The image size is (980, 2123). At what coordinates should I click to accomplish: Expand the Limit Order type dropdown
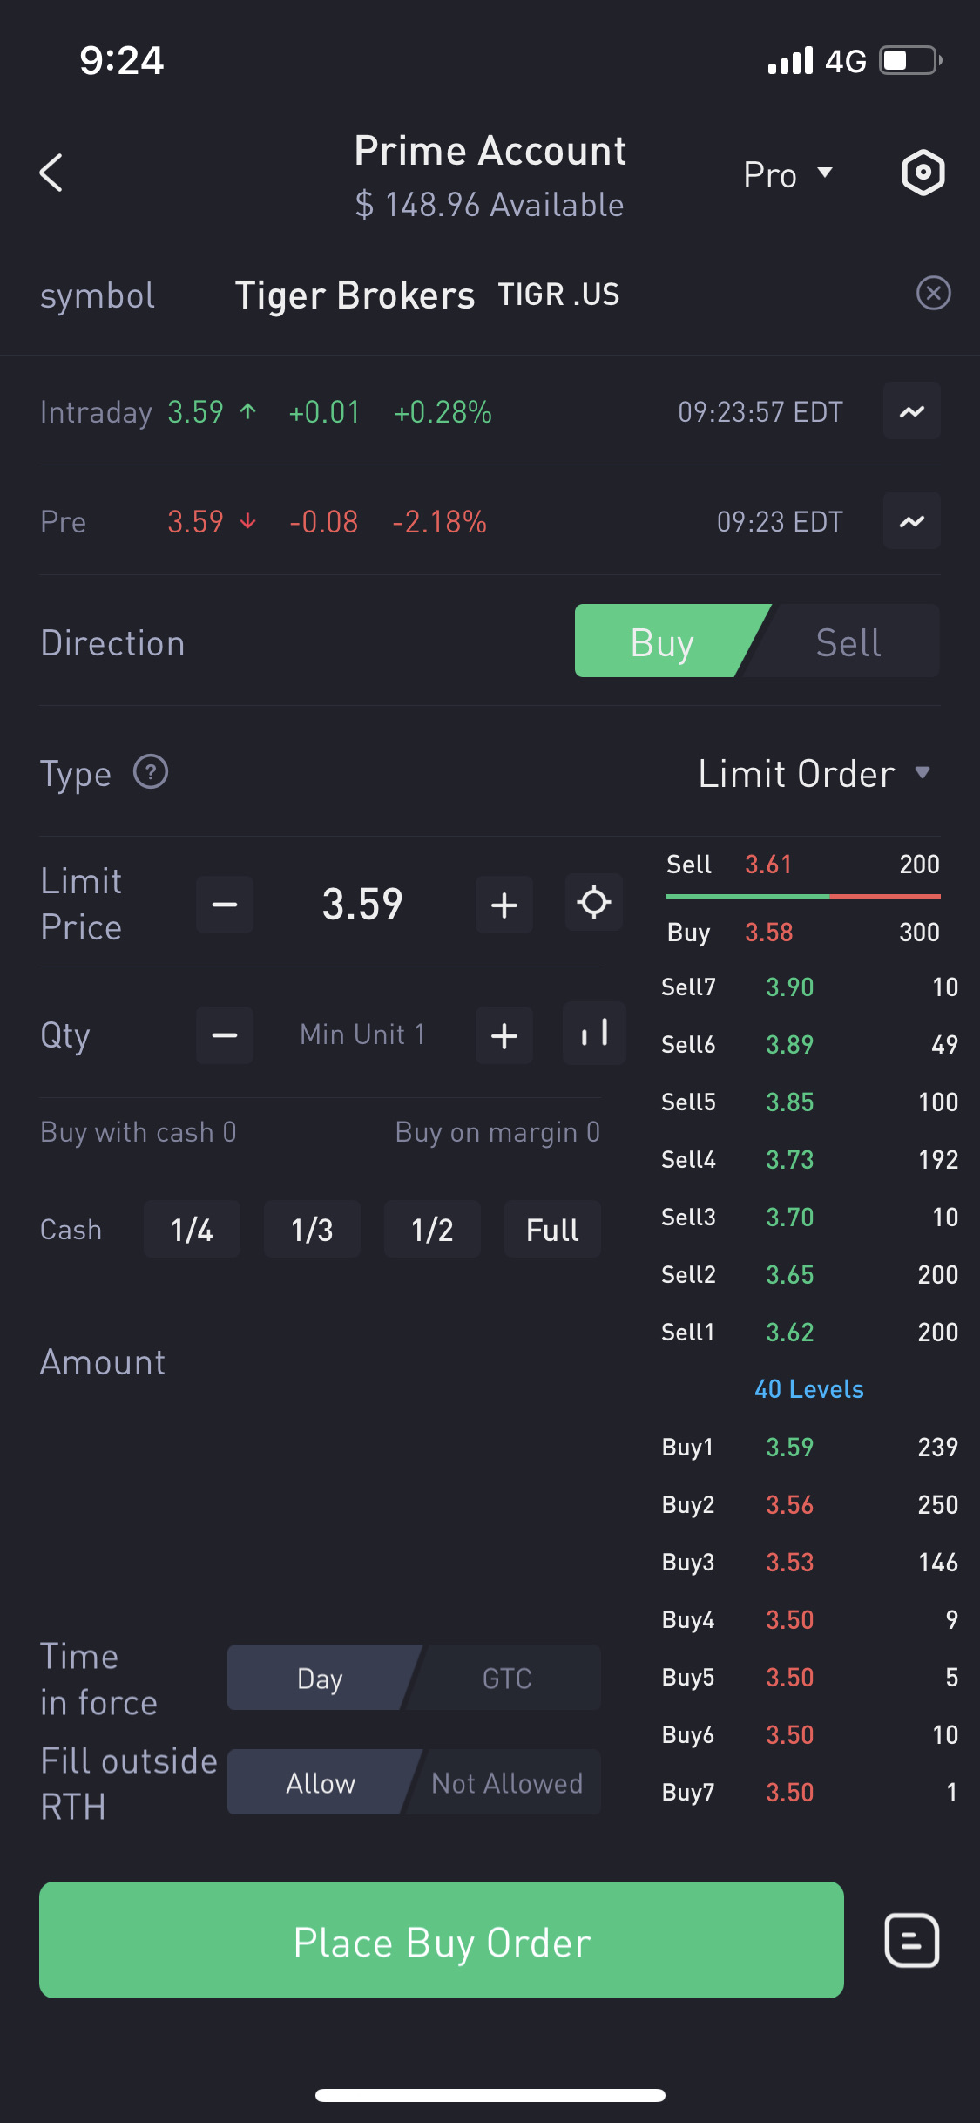click(x=814, y=774)
